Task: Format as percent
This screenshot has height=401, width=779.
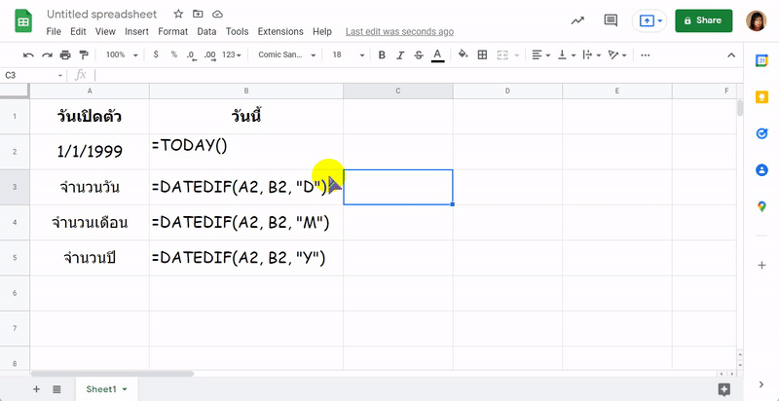Action: pyautogui.click(x=174, y=55)
